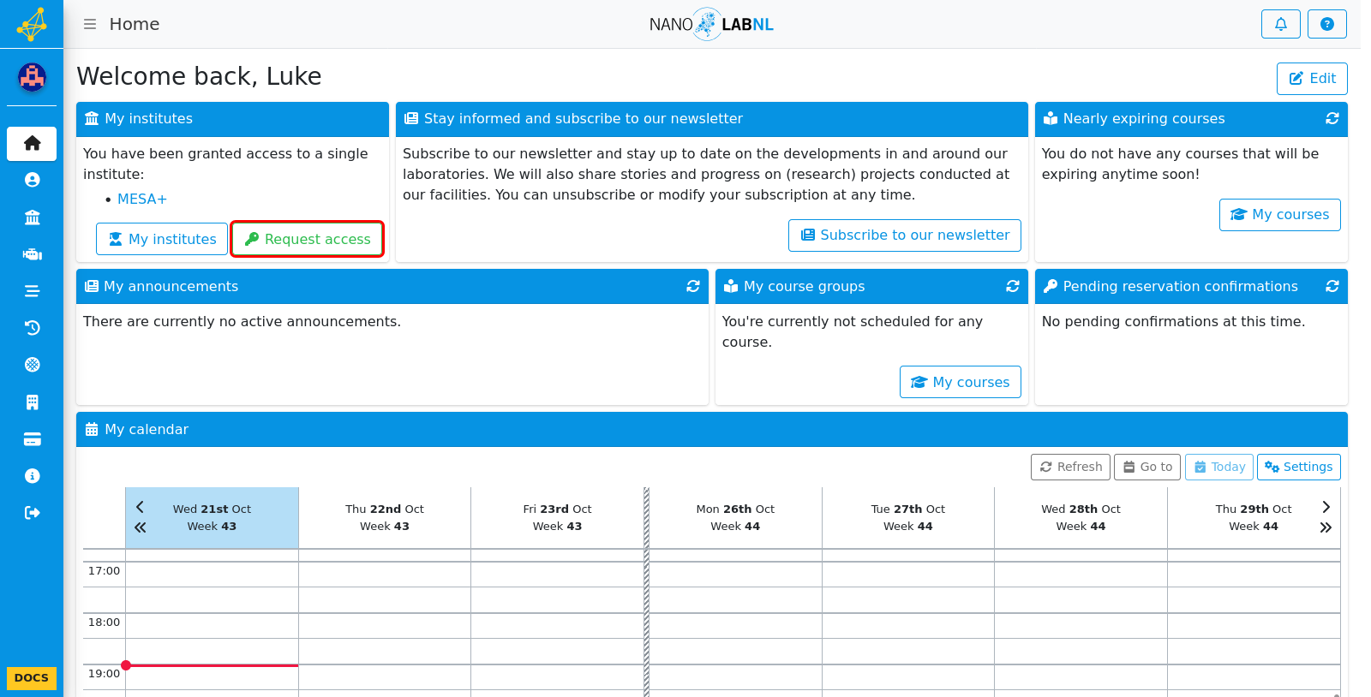Open the hamburger menu next to Home
The height and width of the screenshot is (697, 1371).
click(90, 24)
